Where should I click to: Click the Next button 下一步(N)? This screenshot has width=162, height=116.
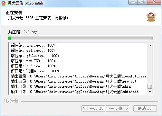point(118,108)
